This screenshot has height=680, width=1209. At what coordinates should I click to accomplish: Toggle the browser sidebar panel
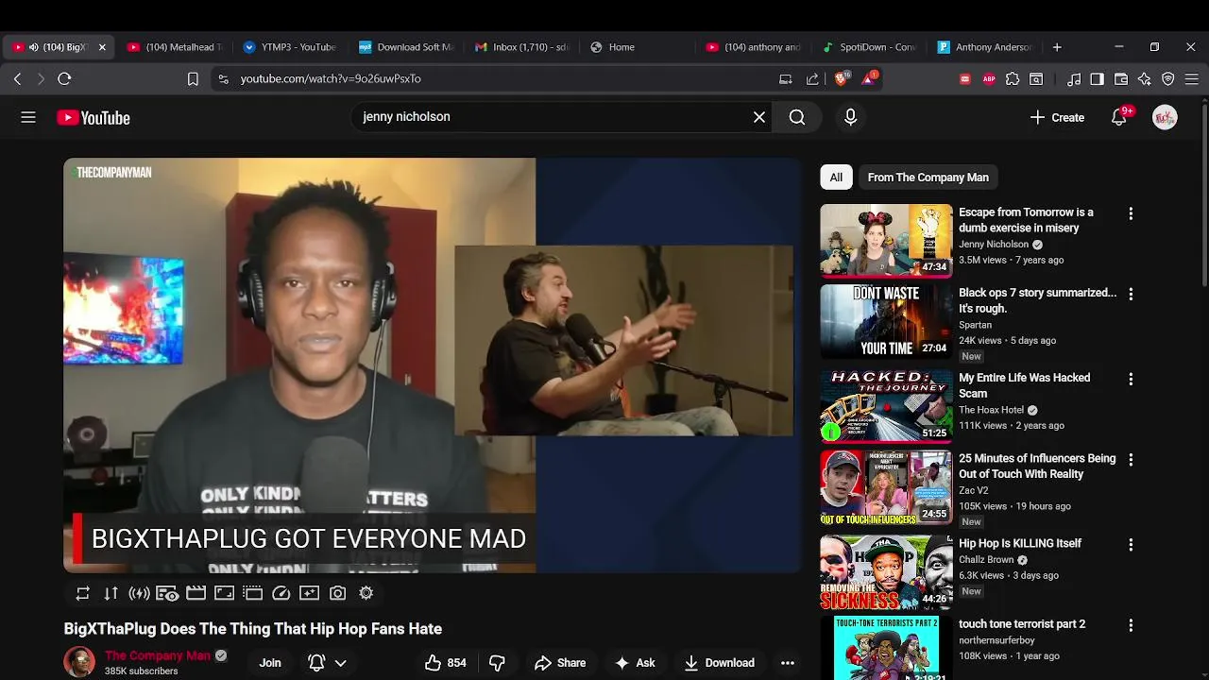1097,79
